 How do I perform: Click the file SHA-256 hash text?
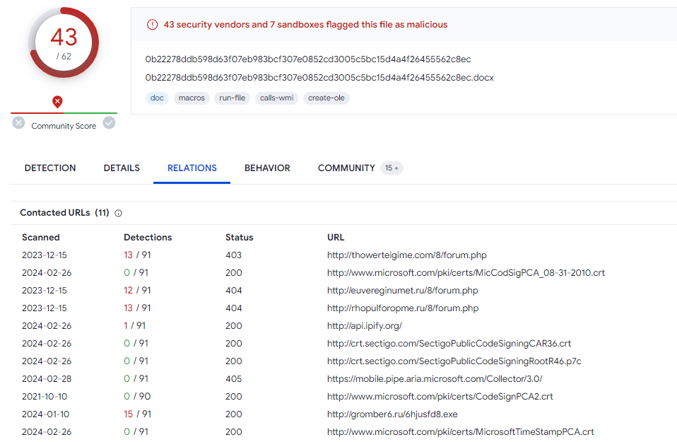click(x=308, y=59)
